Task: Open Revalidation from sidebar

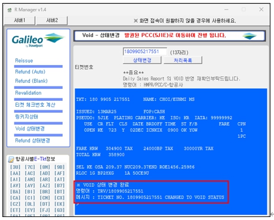Action: coord(28,93)
